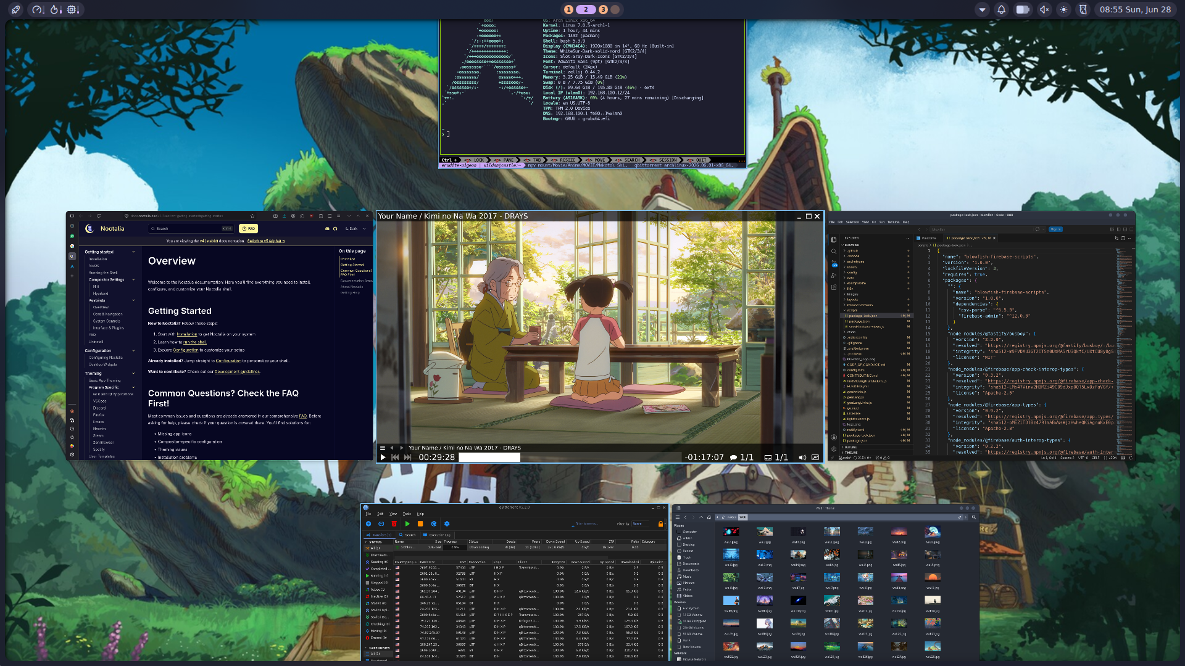Image resolution: width=1185 pixels, height=666 pixels.
Task: Click the Add Torrent File icon in qBittorrent
Action: point(368,524)
